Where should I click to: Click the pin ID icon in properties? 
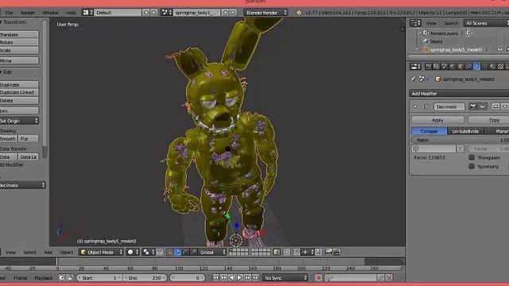[x=413, y=79]
